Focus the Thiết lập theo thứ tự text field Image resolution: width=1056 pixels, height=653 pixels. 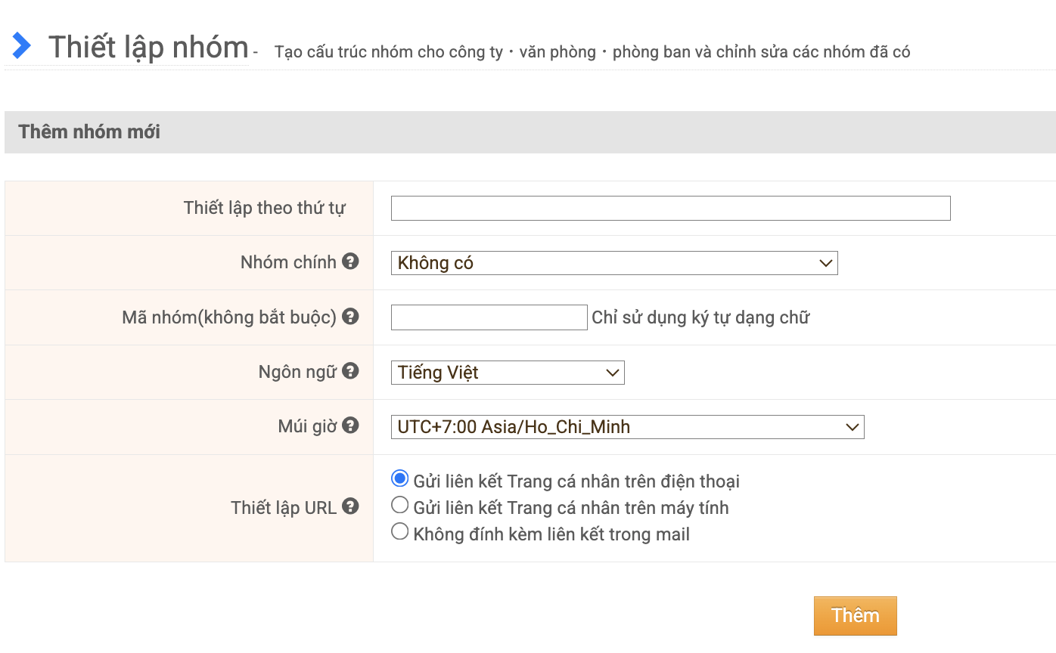(670, 209)
